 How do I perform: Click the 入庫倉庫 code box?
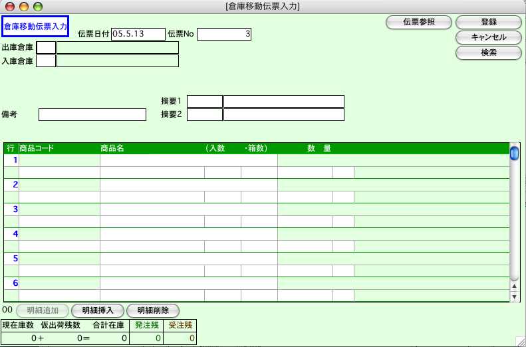[46, 61]
